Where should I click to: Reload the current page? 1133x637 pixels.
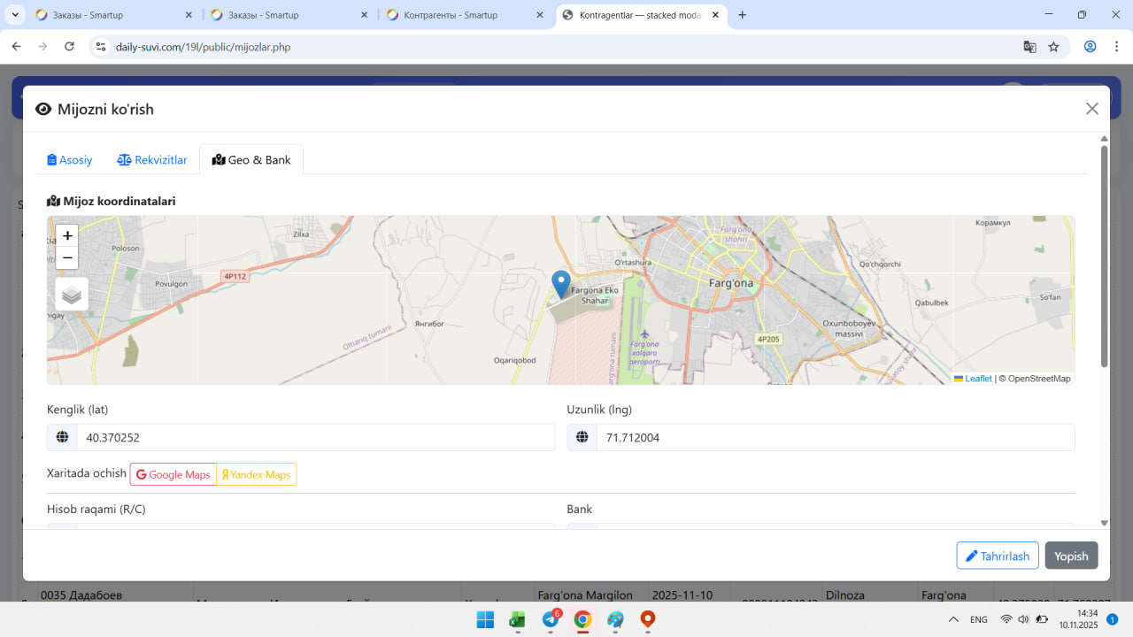tap(69, 47)
